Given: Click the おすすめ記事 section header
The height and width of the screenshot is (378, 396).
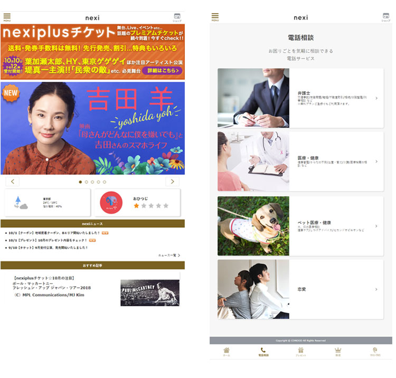Looking at the screenshot, I should coord(92,266).
